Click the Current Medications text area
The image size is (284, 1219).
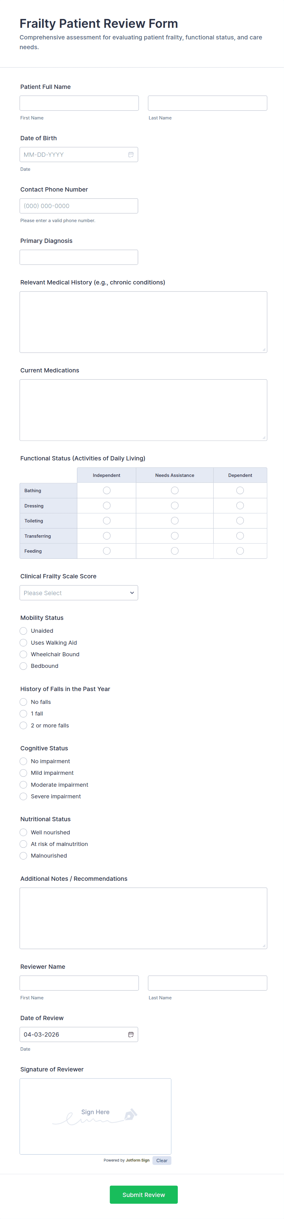pyautogui.click(x=143, y=410)
